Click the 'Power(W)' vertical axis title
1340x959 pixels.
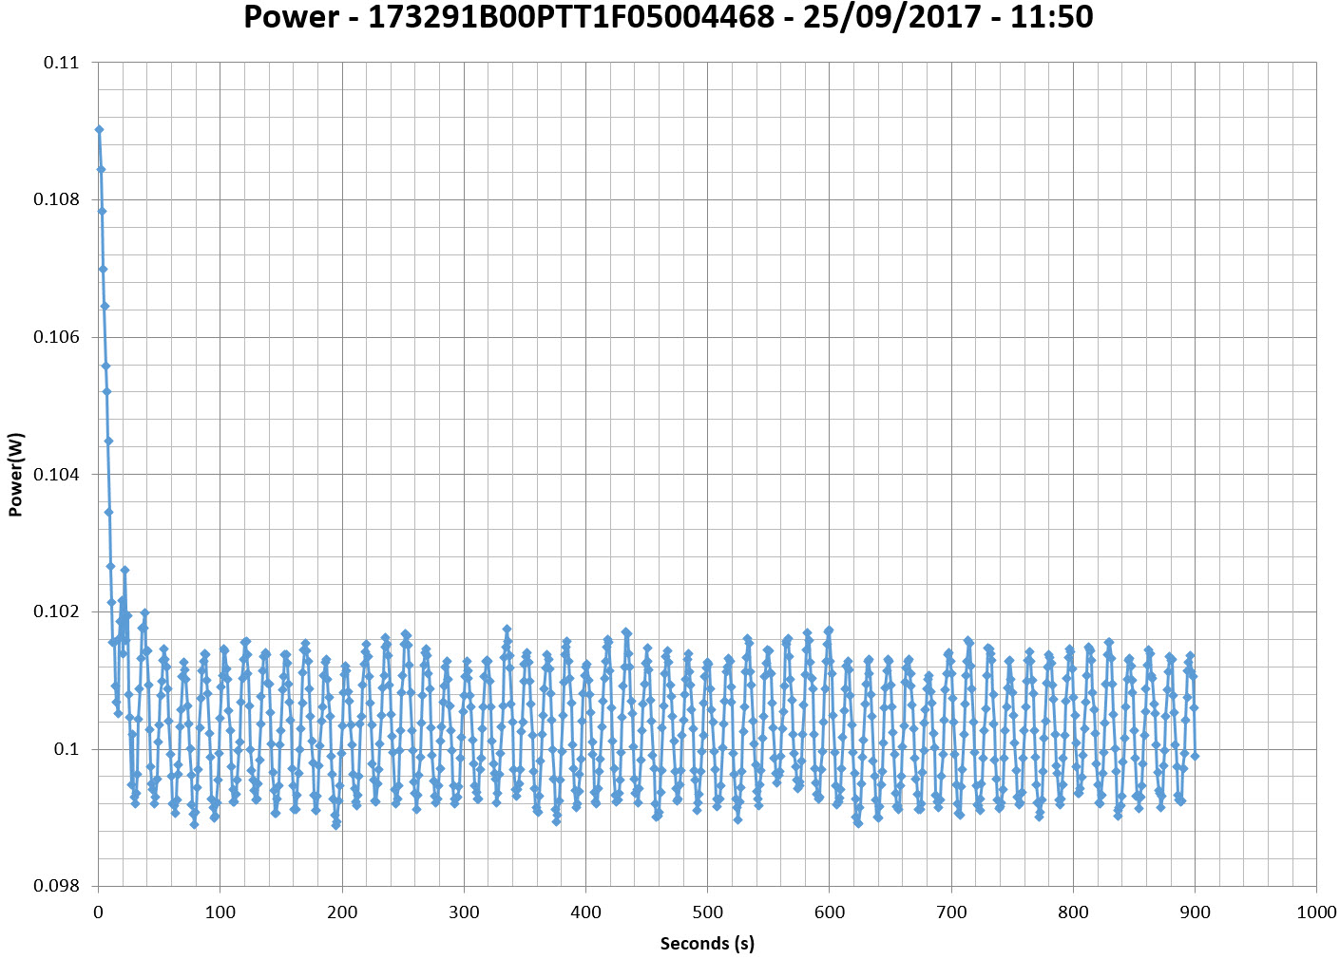(x=15, y=475)
